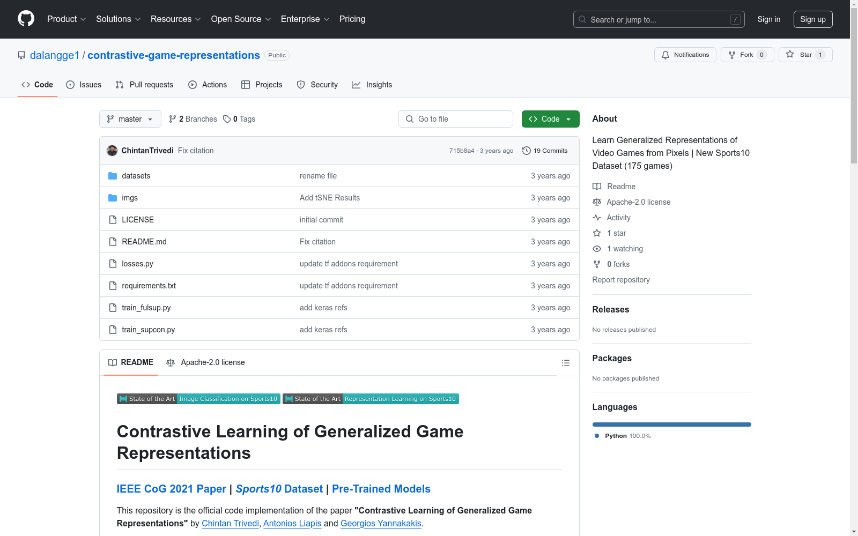Select the Apache-2.0 license tab
This screenshot has height=536, width=858.
point(206,362)
